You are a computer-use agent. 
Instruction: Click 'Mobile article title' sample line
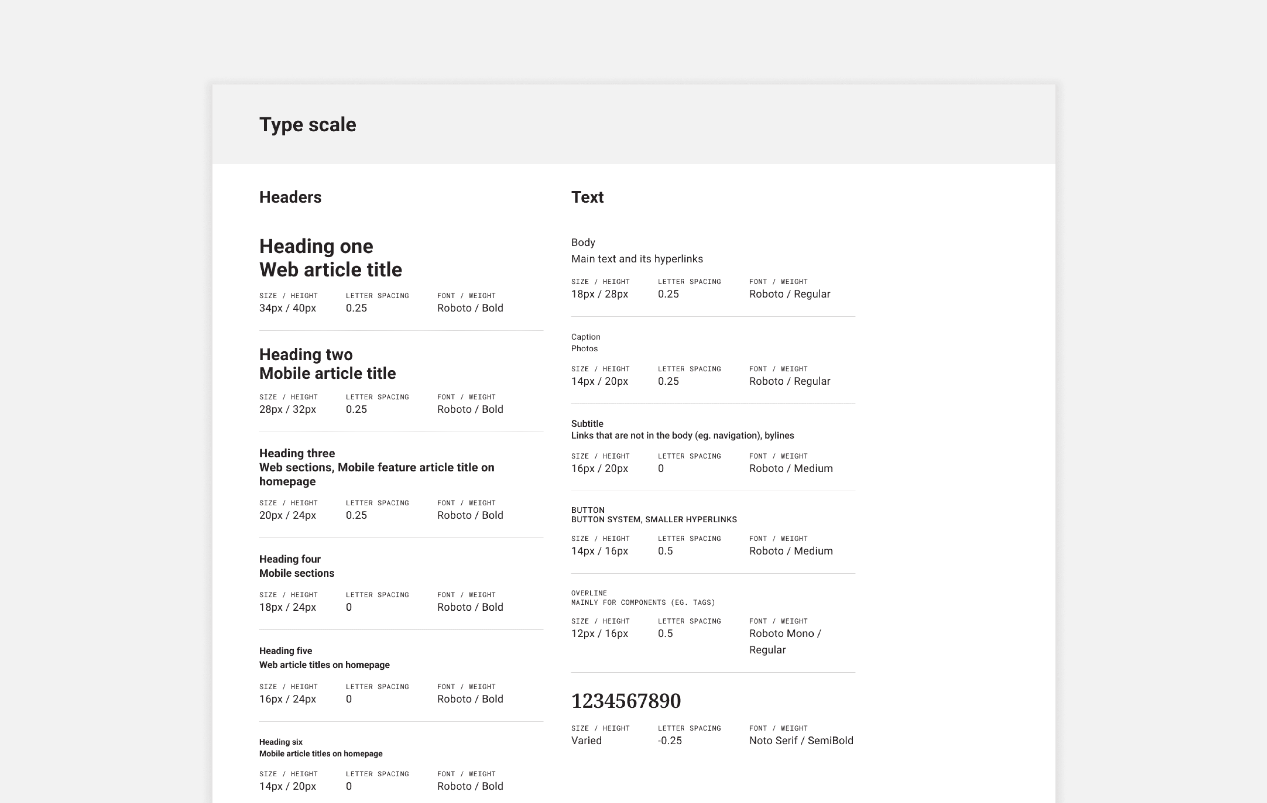point(327,373)
